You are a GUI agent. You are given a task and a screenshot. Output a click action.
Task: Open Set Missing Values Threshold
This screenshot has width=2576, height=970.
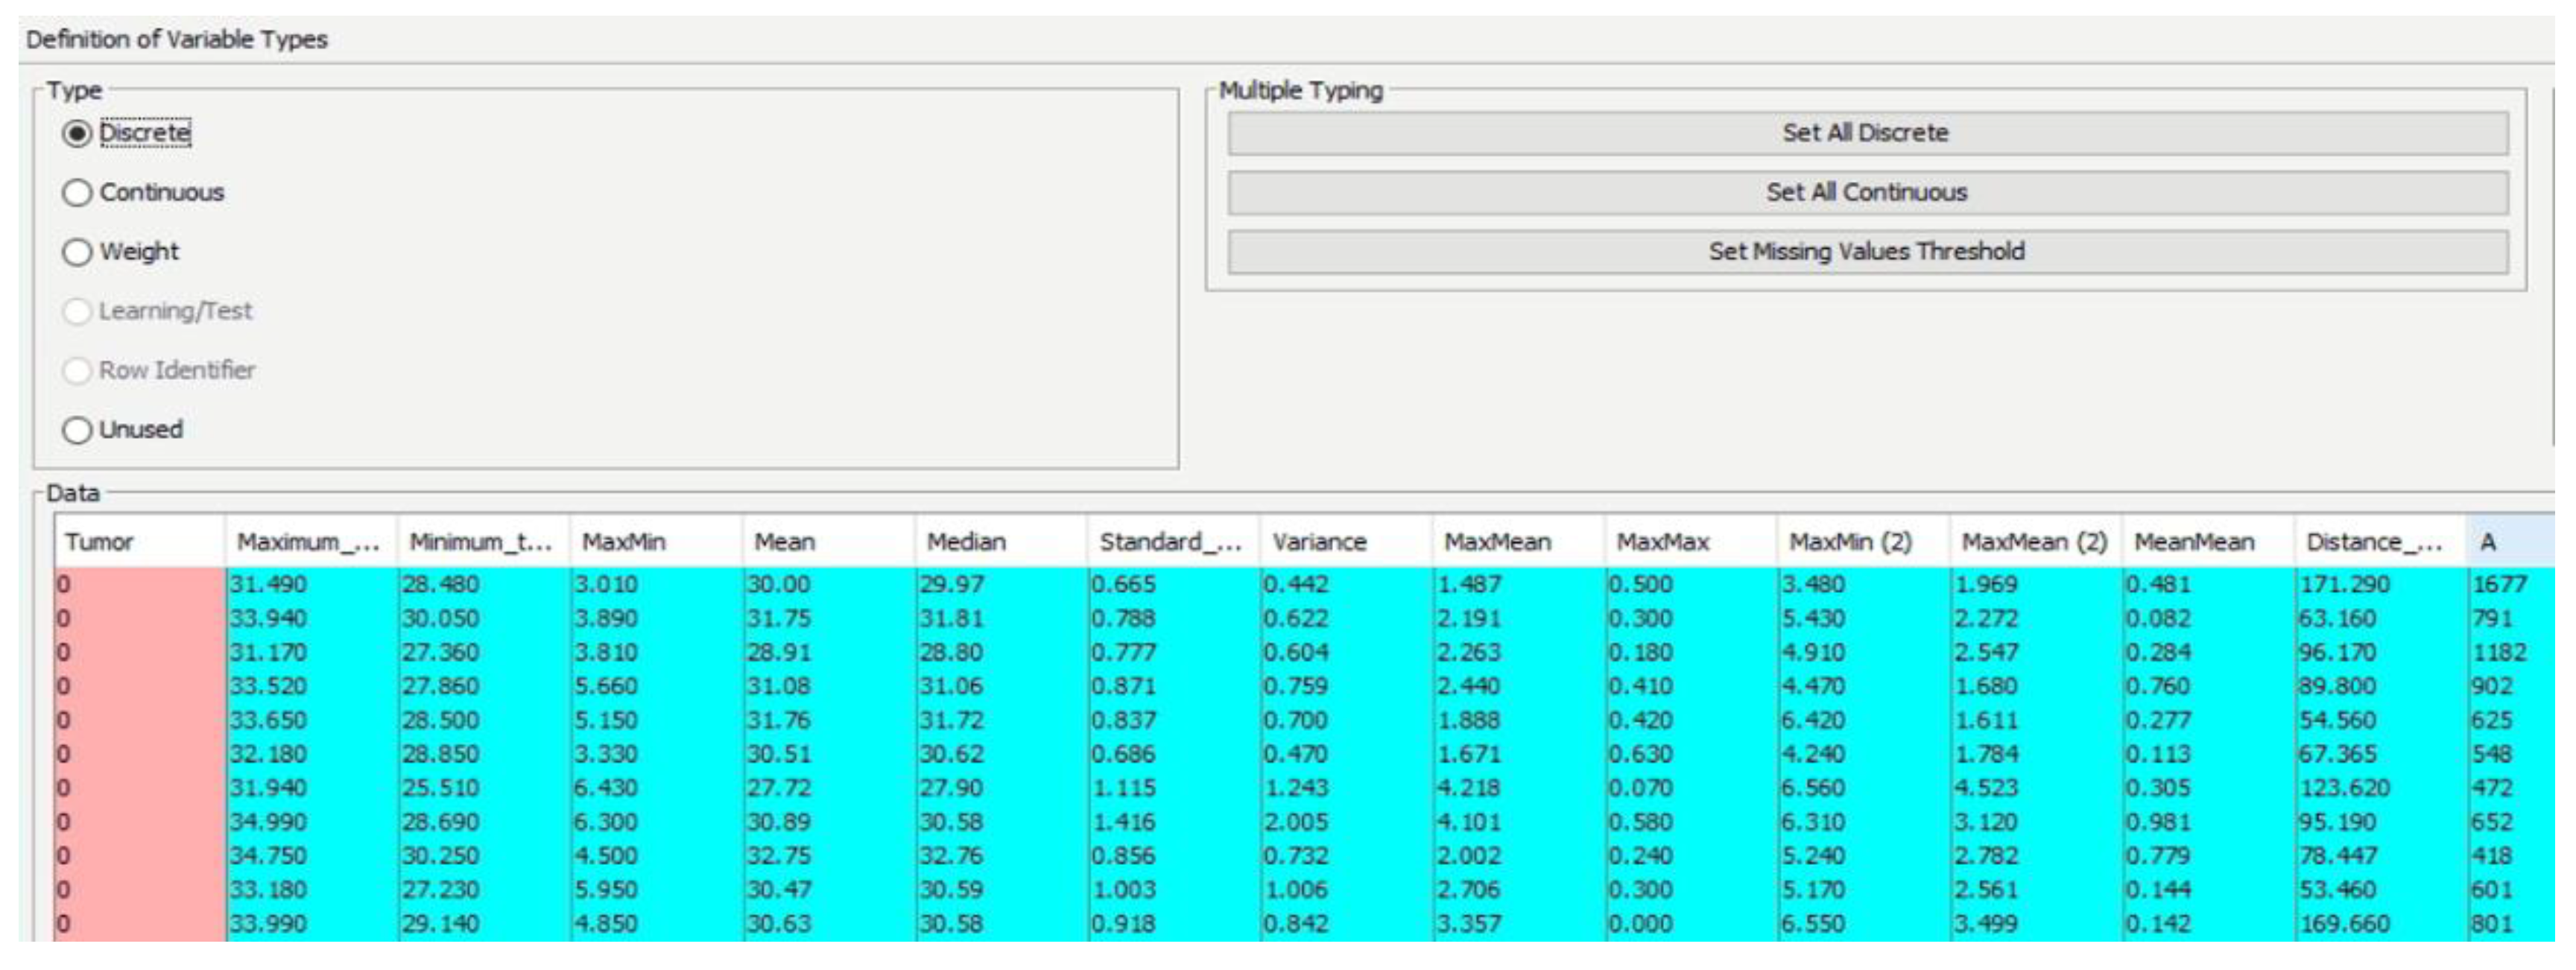[1866, 251]
